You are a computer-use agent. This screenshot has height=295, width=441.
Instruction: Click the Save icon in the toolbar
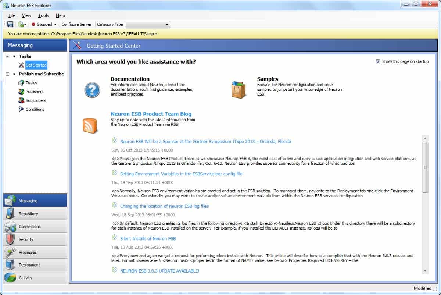tap(10, 24)
